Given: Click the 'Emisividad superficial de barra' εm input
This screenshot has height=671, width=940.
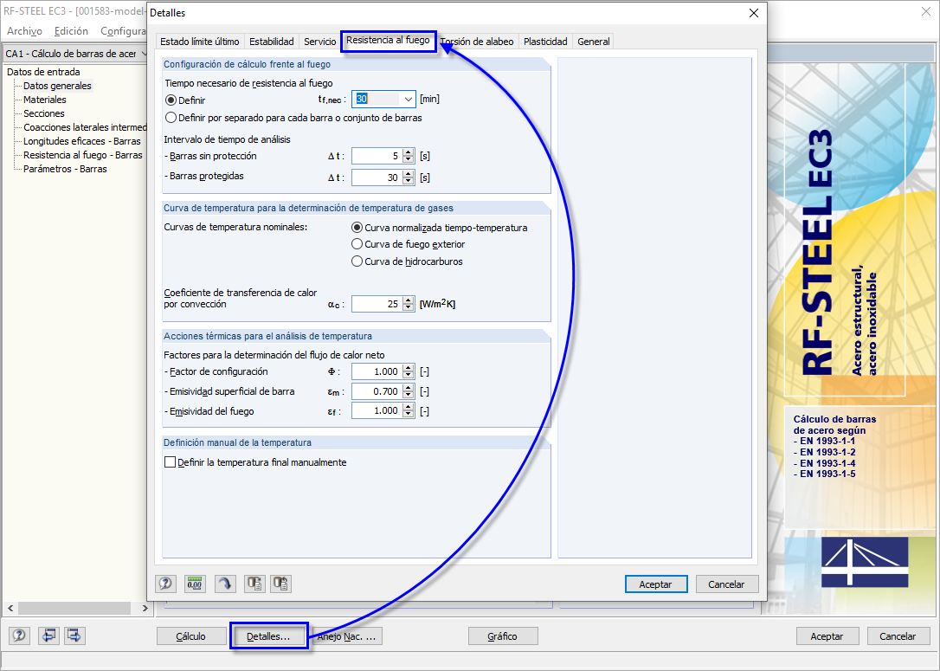Looking at the screenshot, I should [x=377, y=391].
